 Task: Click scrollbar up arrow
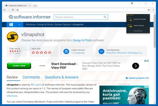click(x=155, y=14)
